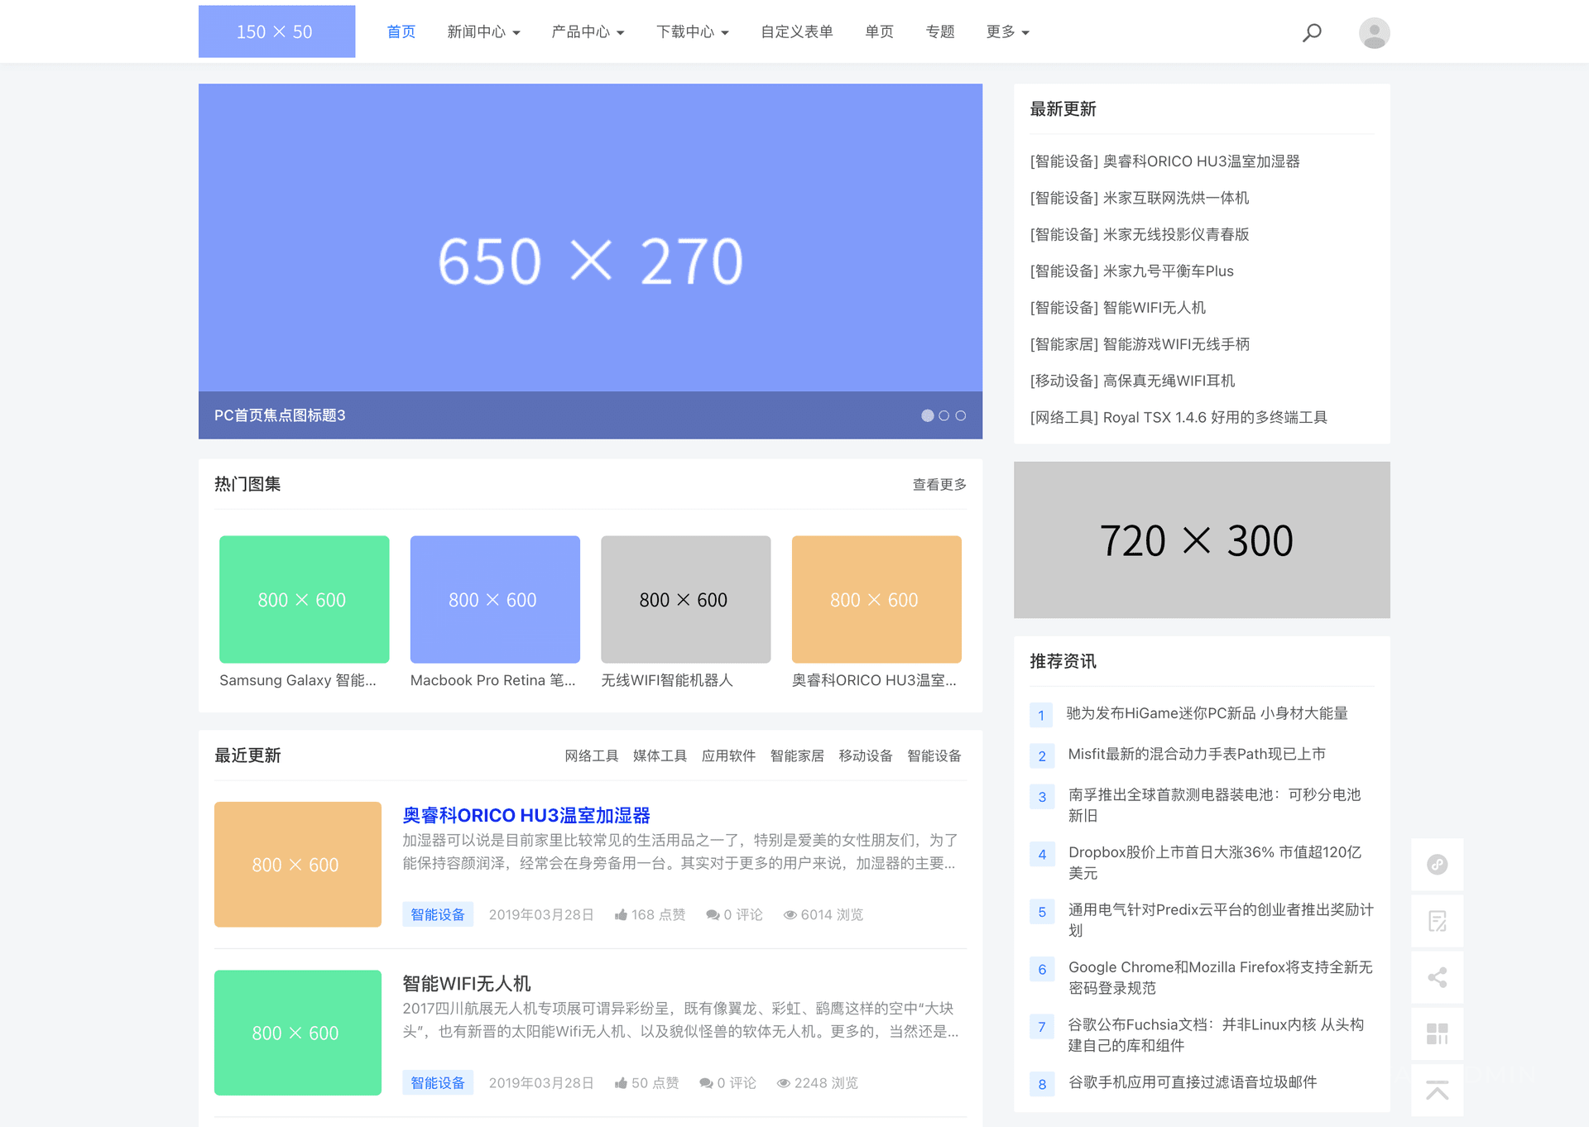This screenshot has width=1589, height=1127.
Task: Click the 720 × 300 advertisement banner
Action: (1201, 540)
